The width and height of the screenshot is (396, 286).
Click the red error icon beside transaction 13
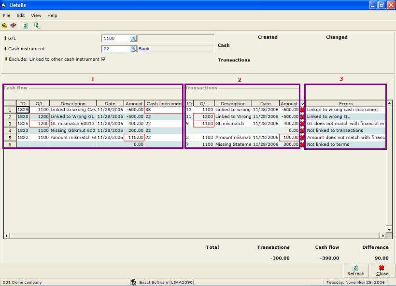click(303, 110)
